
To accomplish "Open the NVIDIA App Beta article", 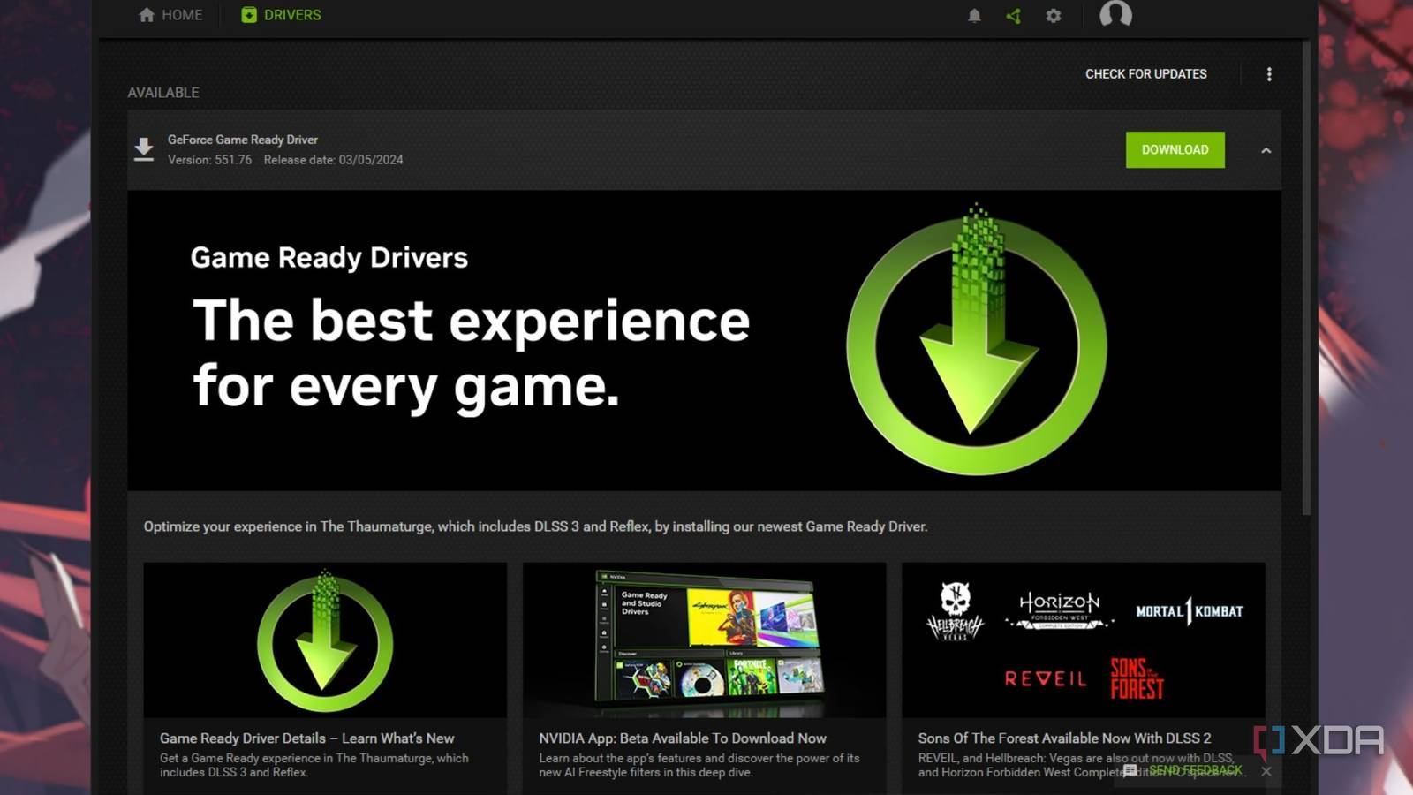I will point(683,738).
